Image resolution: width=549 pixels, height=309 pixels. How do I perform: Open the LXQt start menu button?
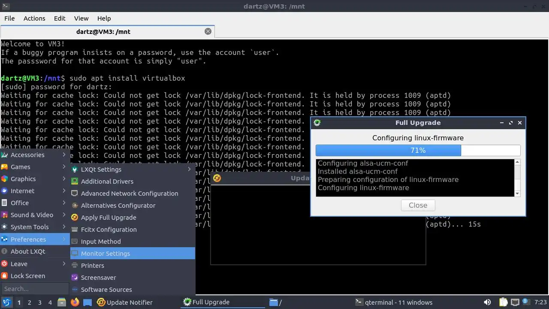[x=6, y=302]
